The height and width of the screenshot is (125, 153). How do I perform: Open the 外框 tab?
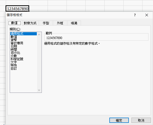60,23
